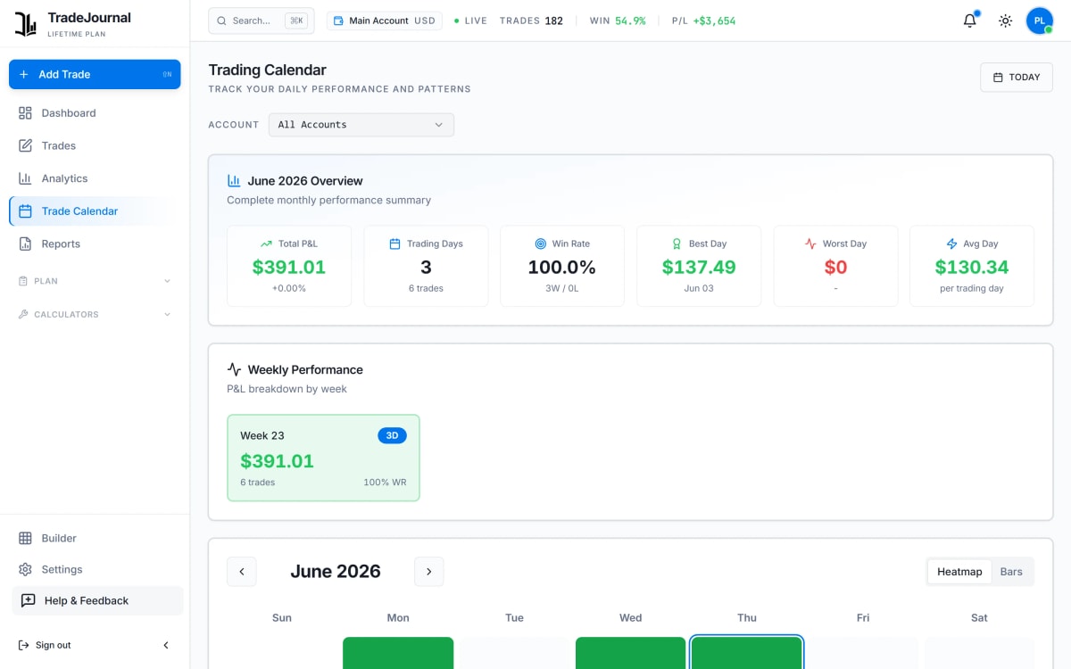Screen dimensions: 1071x669
Task: Open Help & Feedback
Action: pyautogui.click(x=97, y=600)
